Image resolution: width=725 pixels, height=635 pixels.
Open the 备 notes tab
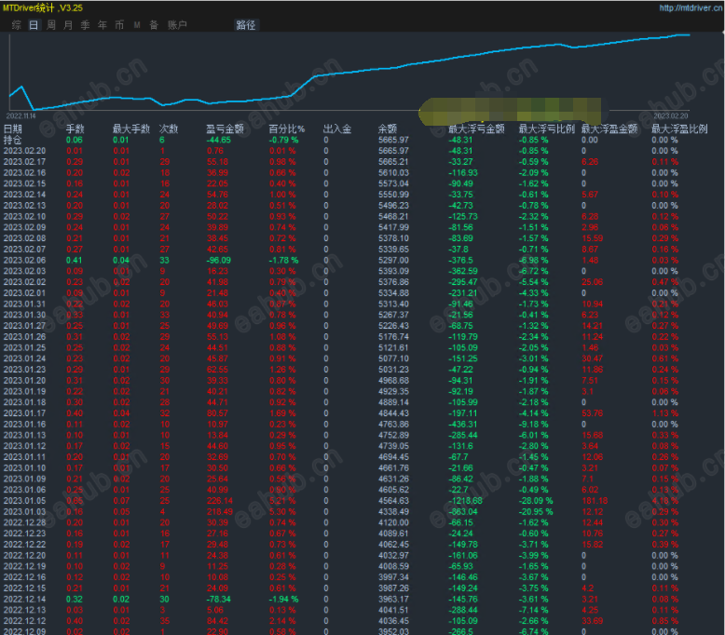coord(154,25)
